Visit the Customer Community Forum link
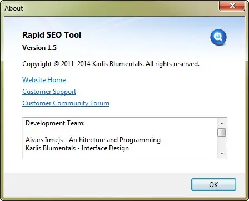This screenshot has width=249, height=201. [66, 103]
